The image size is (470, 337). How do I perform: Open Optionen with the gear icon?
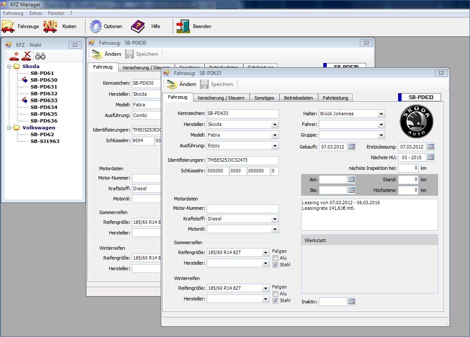pyautogui.click(x=95, y=26)
